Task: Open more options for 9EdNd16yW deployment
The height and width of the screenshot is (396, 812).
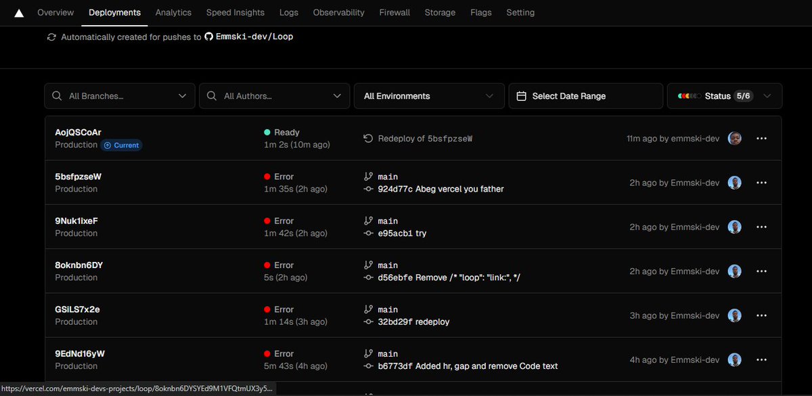Action: coord(761,360)
